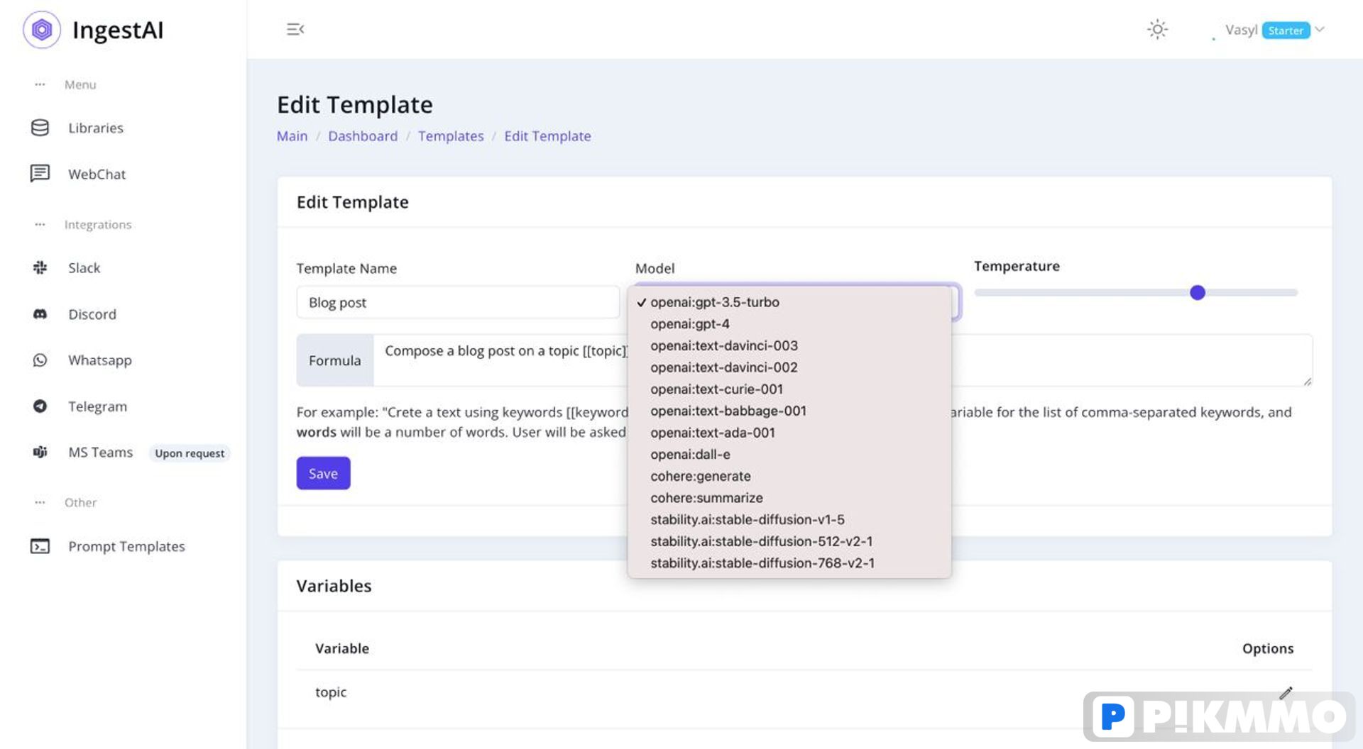Click the Whatsapp icon in sidebar
The width and height of the screenshot is (1363, 749).
(x=40, y=360)
